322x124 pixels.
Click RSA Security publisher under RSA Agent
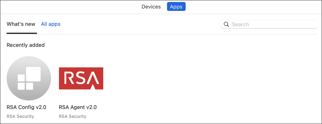point(72,116)
